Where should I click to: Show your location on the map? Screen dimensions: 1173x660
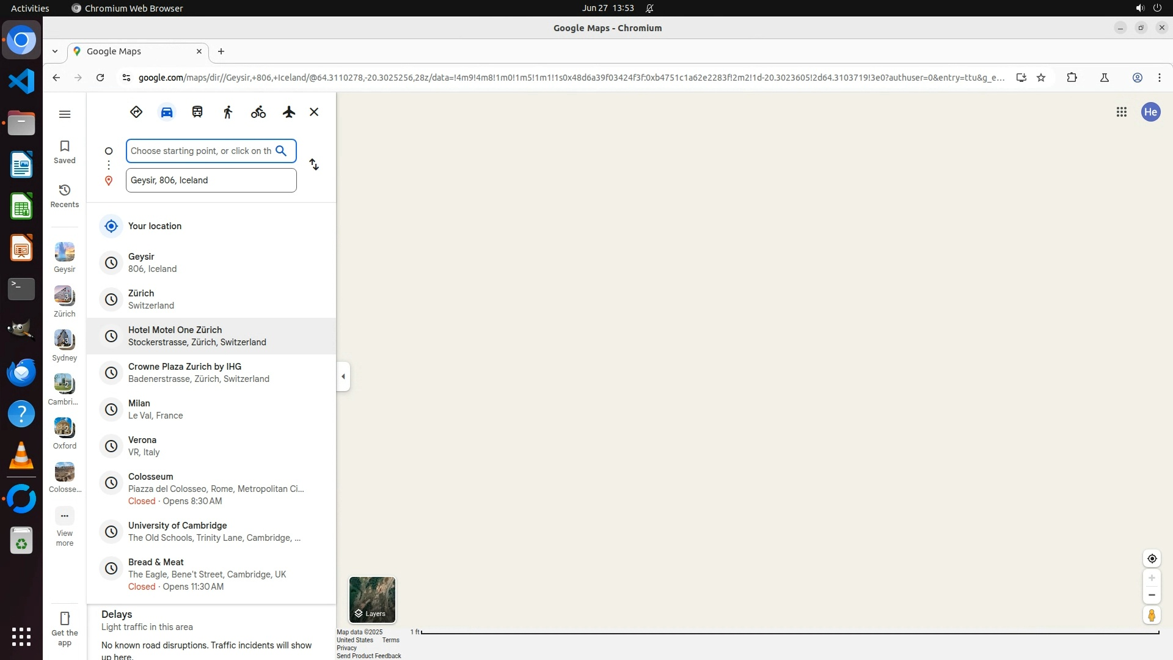pyautogui.click(x=1152, y=559)
